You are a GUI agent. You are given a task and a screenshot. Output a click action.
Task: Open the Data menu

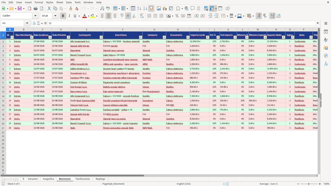[69, 2]
